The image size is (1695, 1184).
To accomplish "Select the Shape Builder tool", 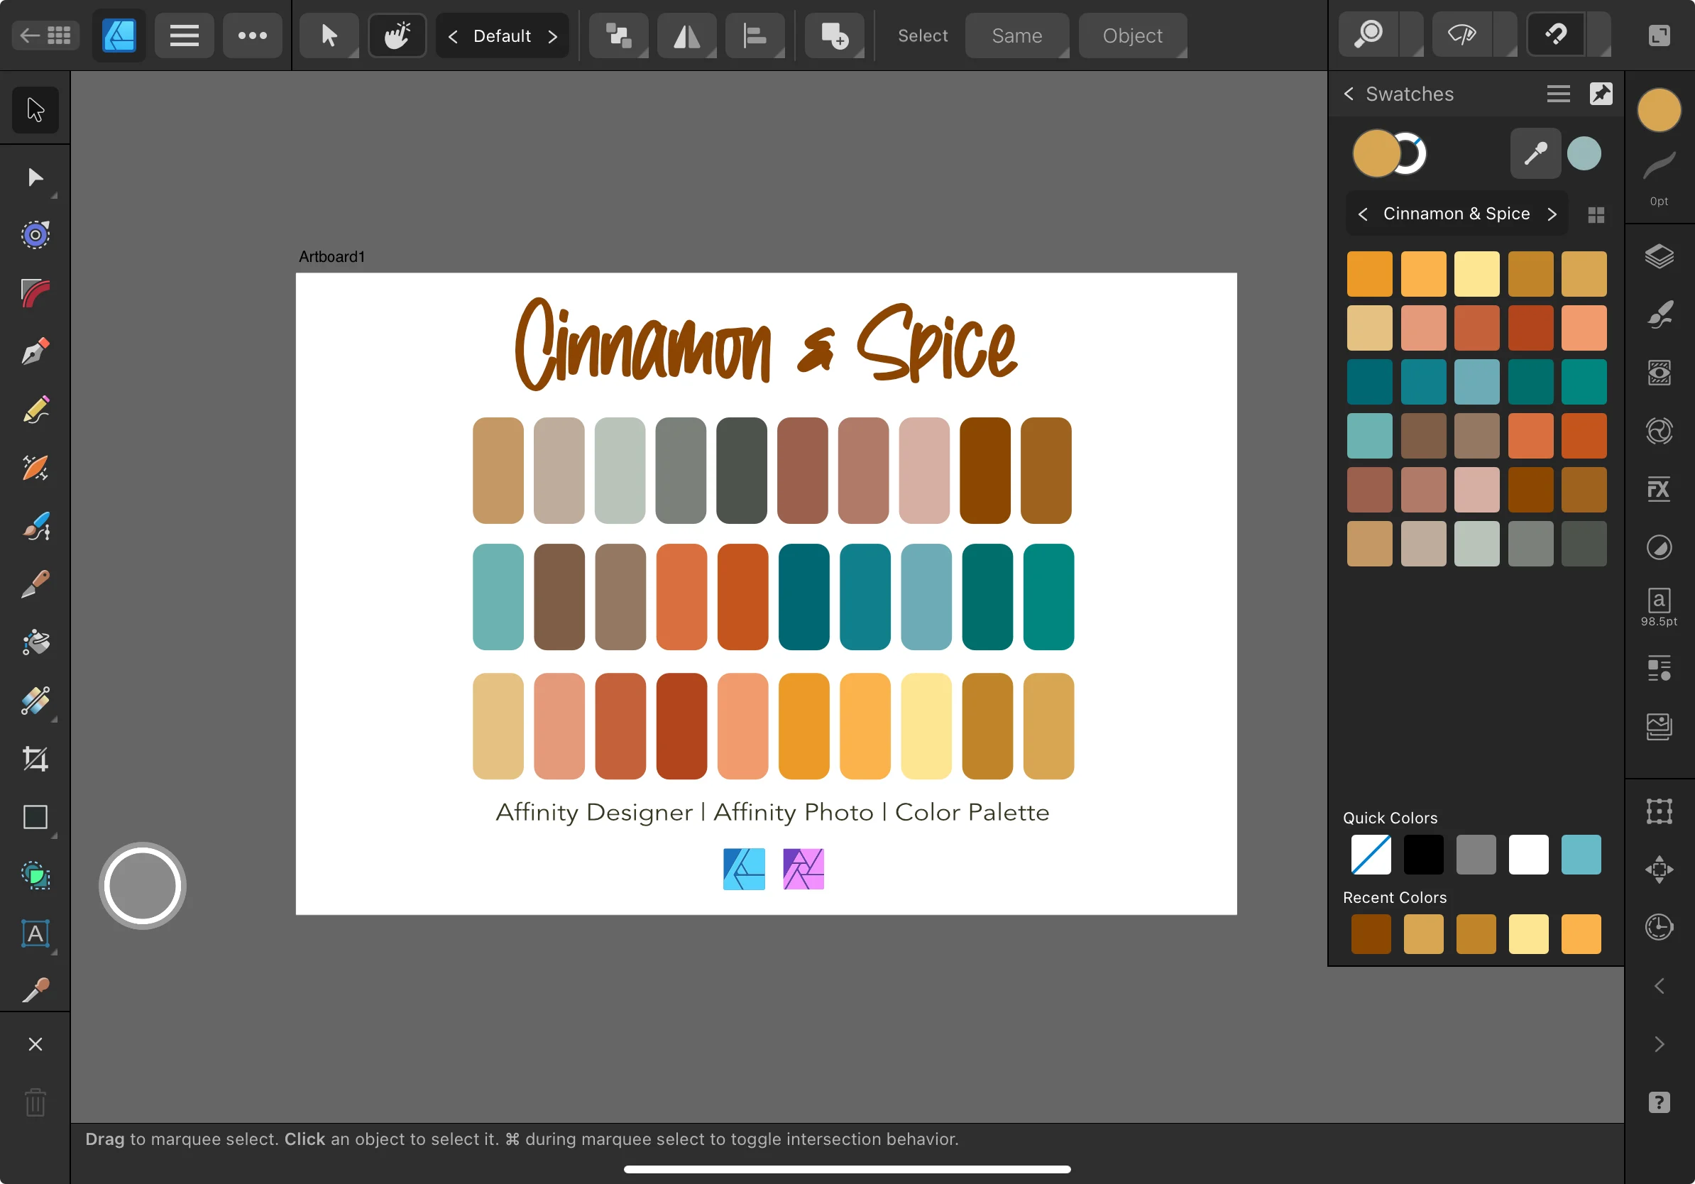I will click(35, 876).
